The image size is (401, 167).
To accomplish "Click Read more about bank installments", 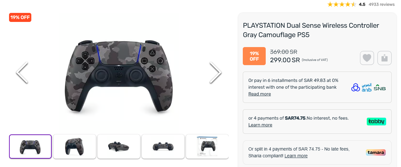I will (260, 94).
